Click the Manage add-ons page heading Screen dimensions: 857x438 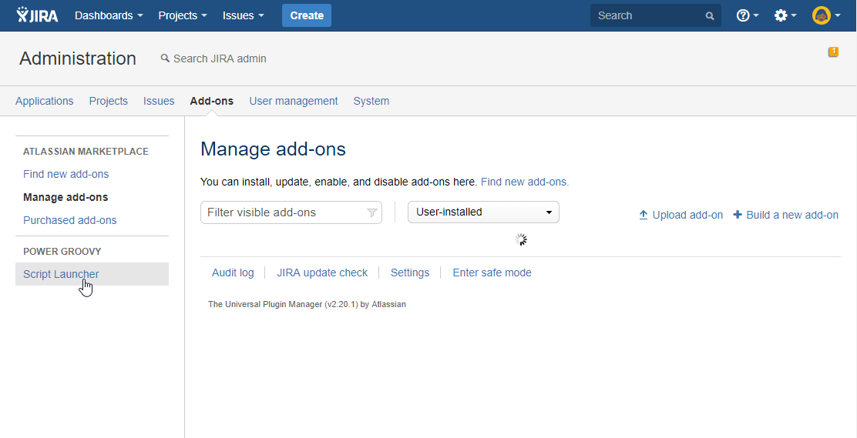274,149
